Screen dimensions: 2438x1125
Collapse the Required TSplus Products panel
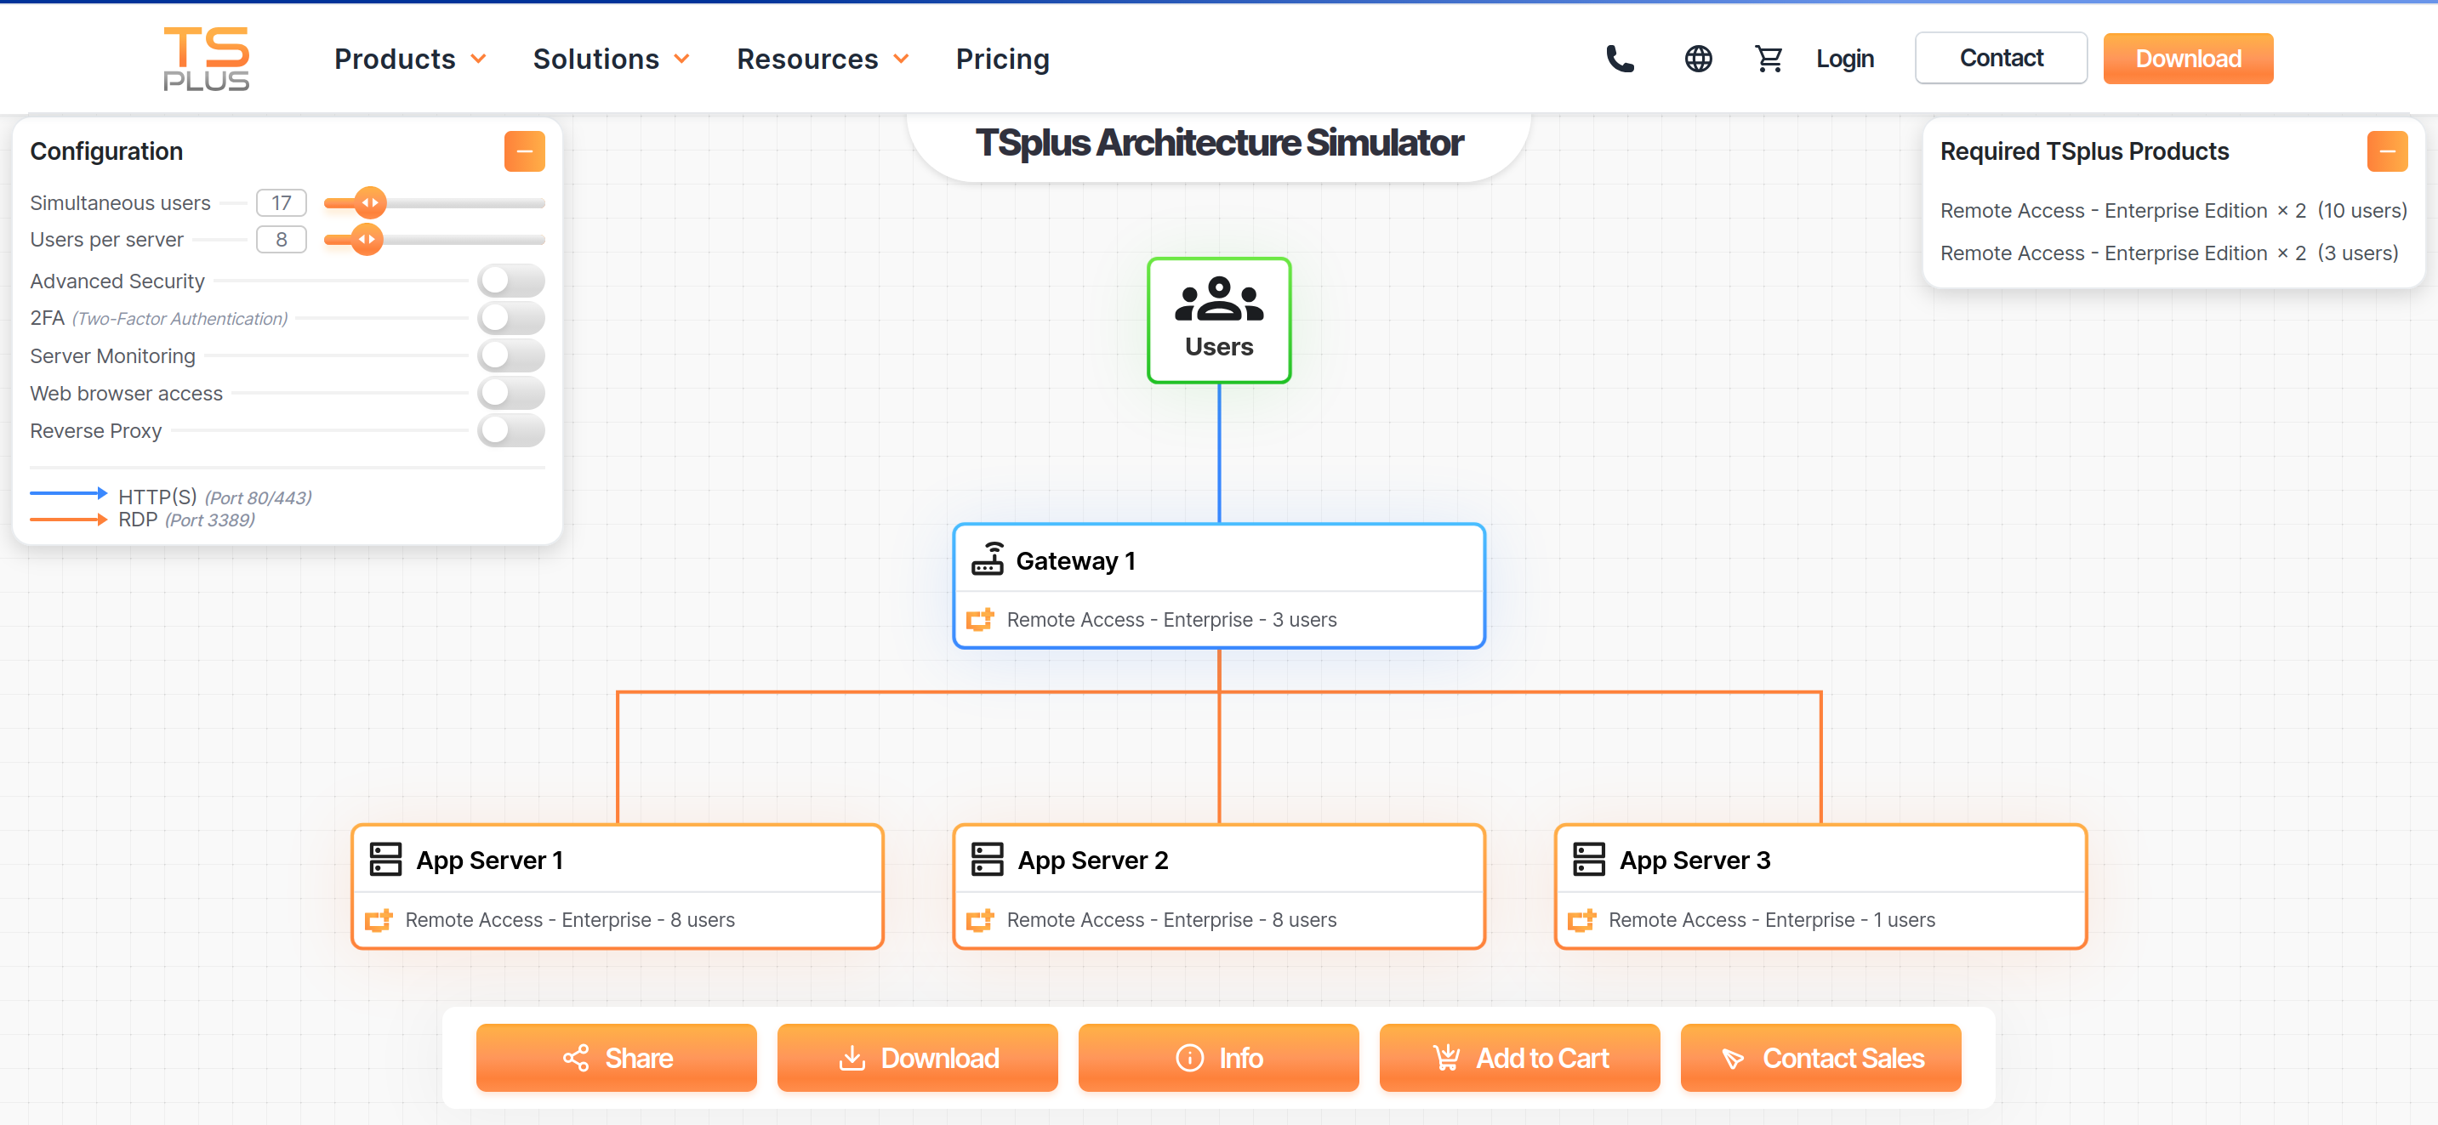click(2387, 151)
